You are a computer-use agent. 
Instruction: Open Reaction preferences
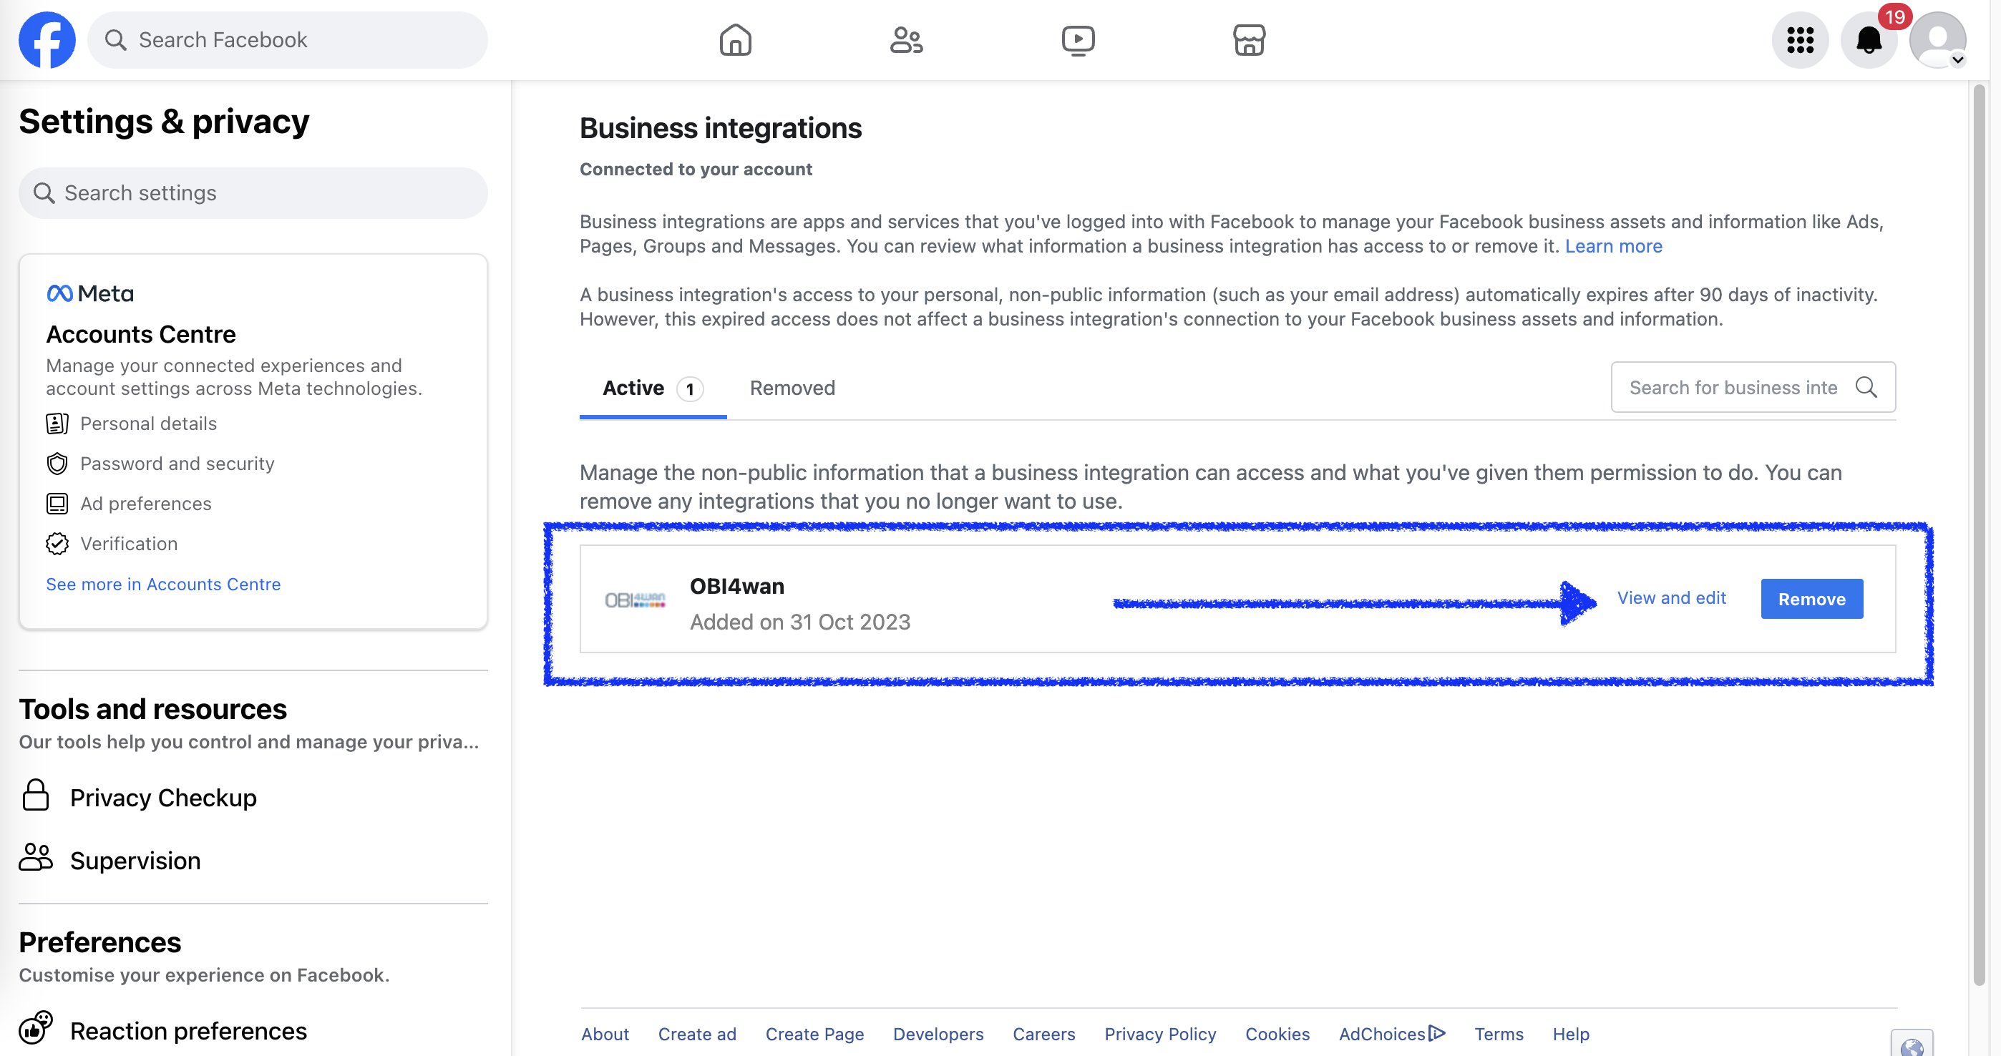tap(188, 1030)
